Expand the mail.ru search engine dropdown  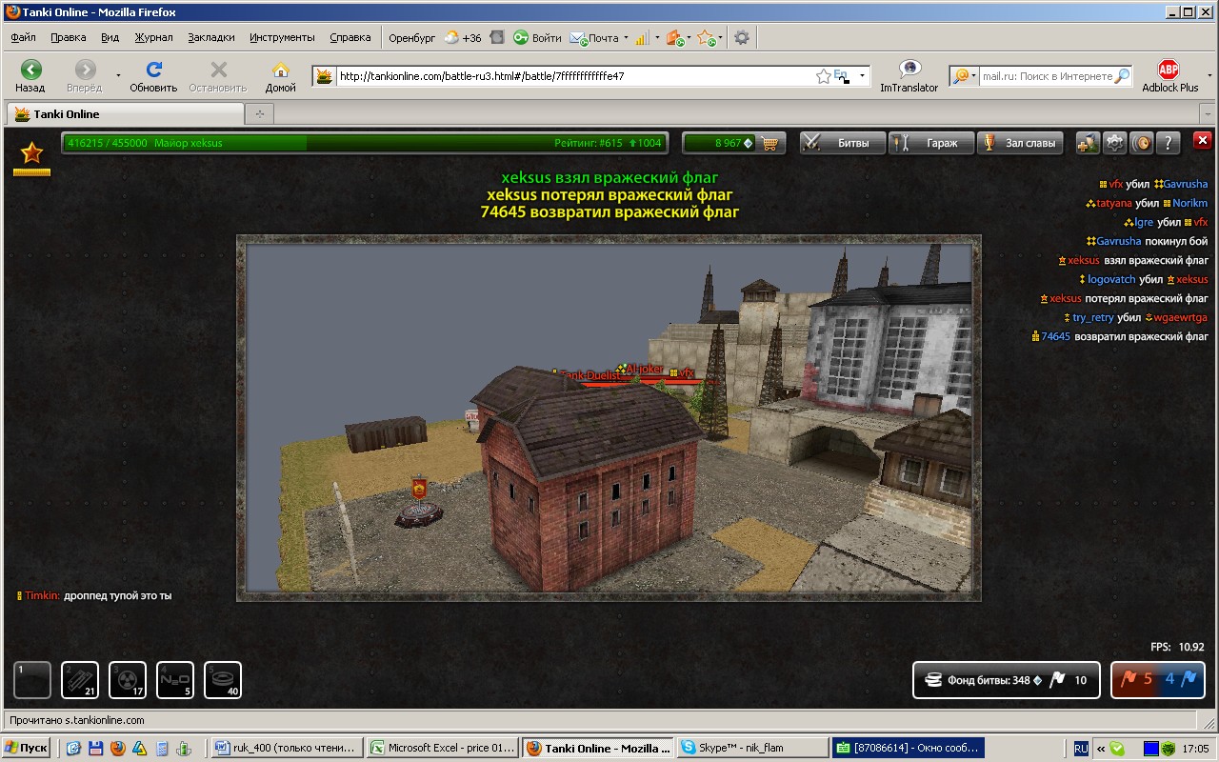pos(964,76)
